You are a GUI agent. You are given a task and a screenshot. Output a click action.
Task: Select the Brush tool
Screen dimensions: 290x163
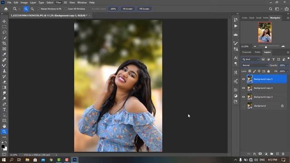pos(4,65)
